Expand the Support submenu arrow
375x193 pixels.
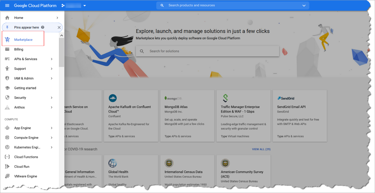pyautogui.click(x=52, y=69)
